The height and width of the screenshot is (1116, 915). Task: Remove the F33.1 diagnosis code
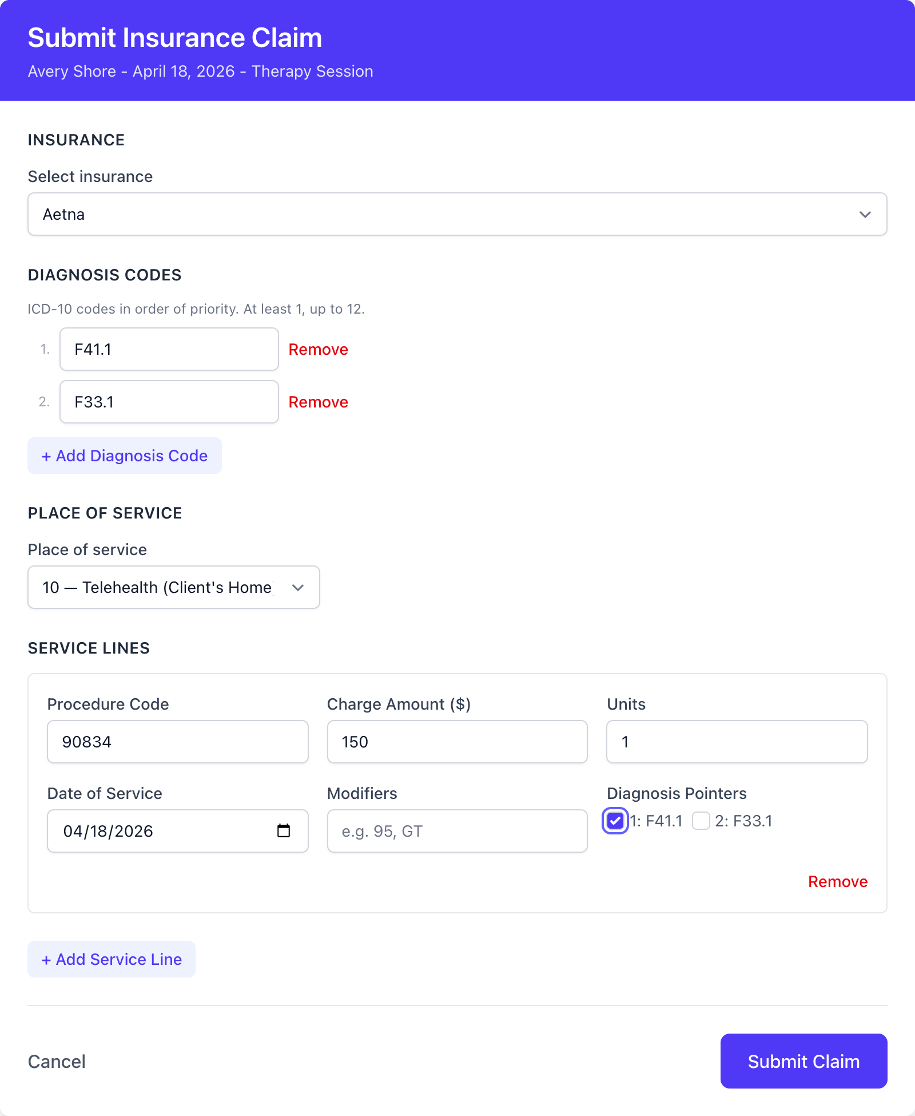click(x=318, y=402)
